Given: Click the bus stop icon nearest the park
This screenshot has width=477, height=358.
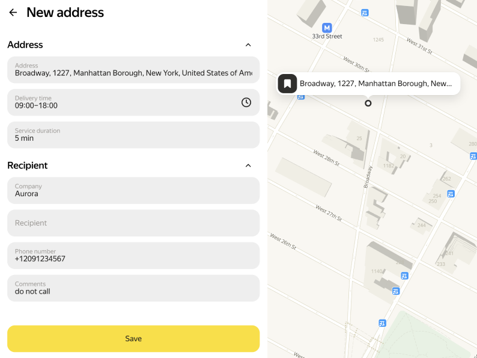Looking at the screenshot, I should point(383,323).
